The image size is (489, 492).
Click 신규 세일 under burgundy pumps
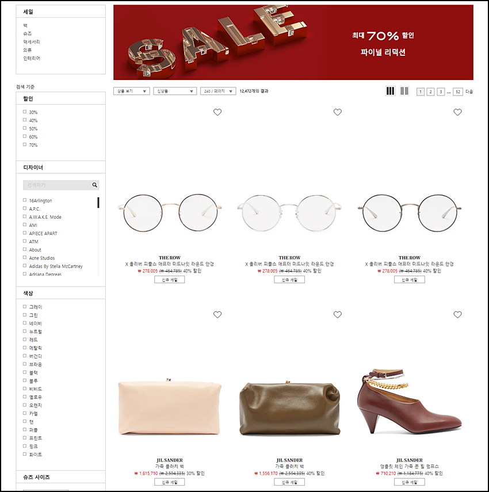410,482
